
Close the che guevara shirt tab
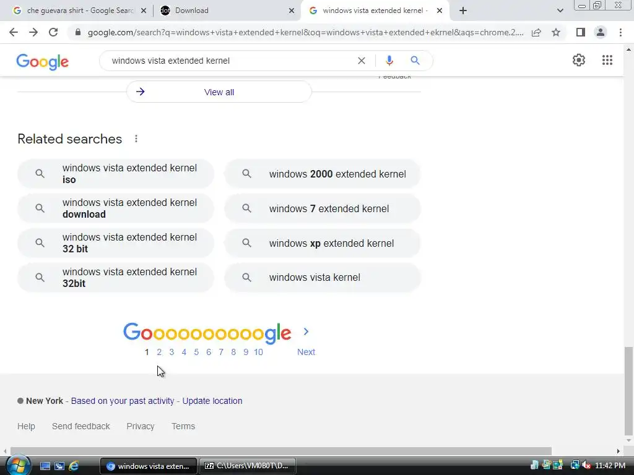tap(144, 11)
